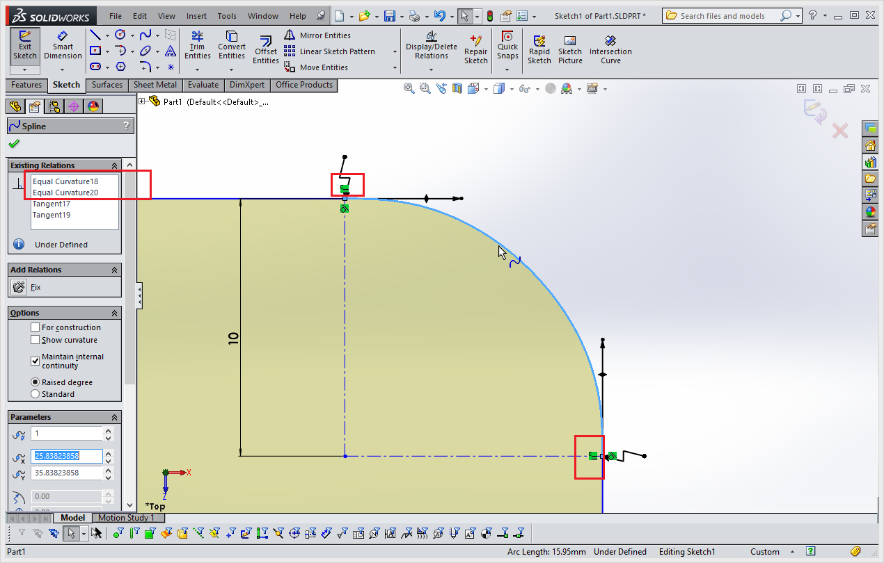
Task: Open Linear Sketch Pattern
Action: pos(330,51)
